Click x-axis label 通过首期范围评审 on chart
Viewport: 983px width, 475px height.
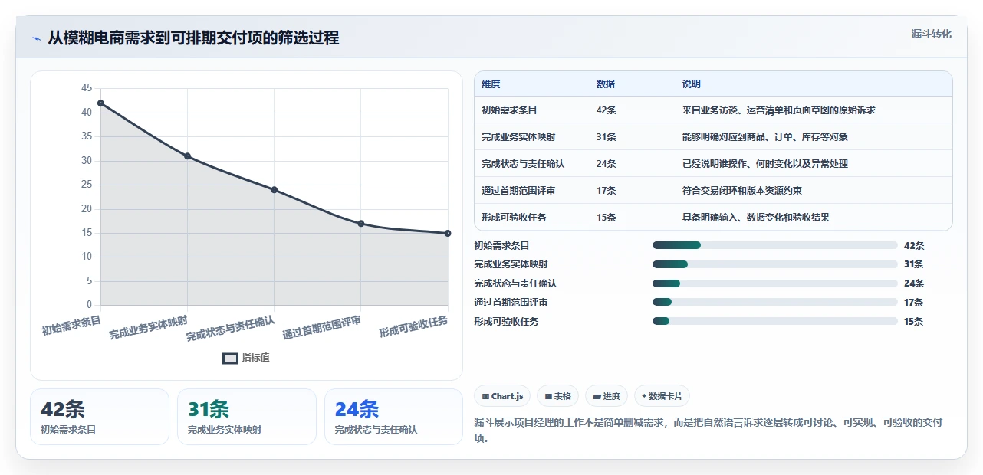(321, 327)
